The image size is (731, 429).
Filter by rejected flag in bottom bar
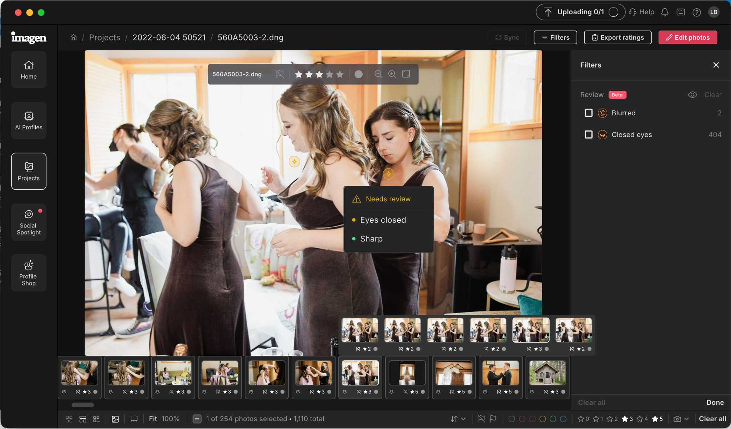(x=482, y=419)
